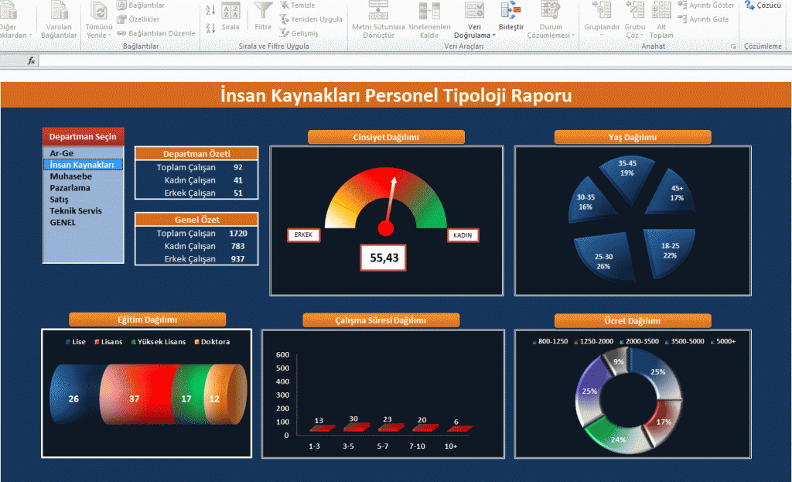Click Ayrıntı Gizle
This screenshot has width=792, height=482.
pos(703,19)
